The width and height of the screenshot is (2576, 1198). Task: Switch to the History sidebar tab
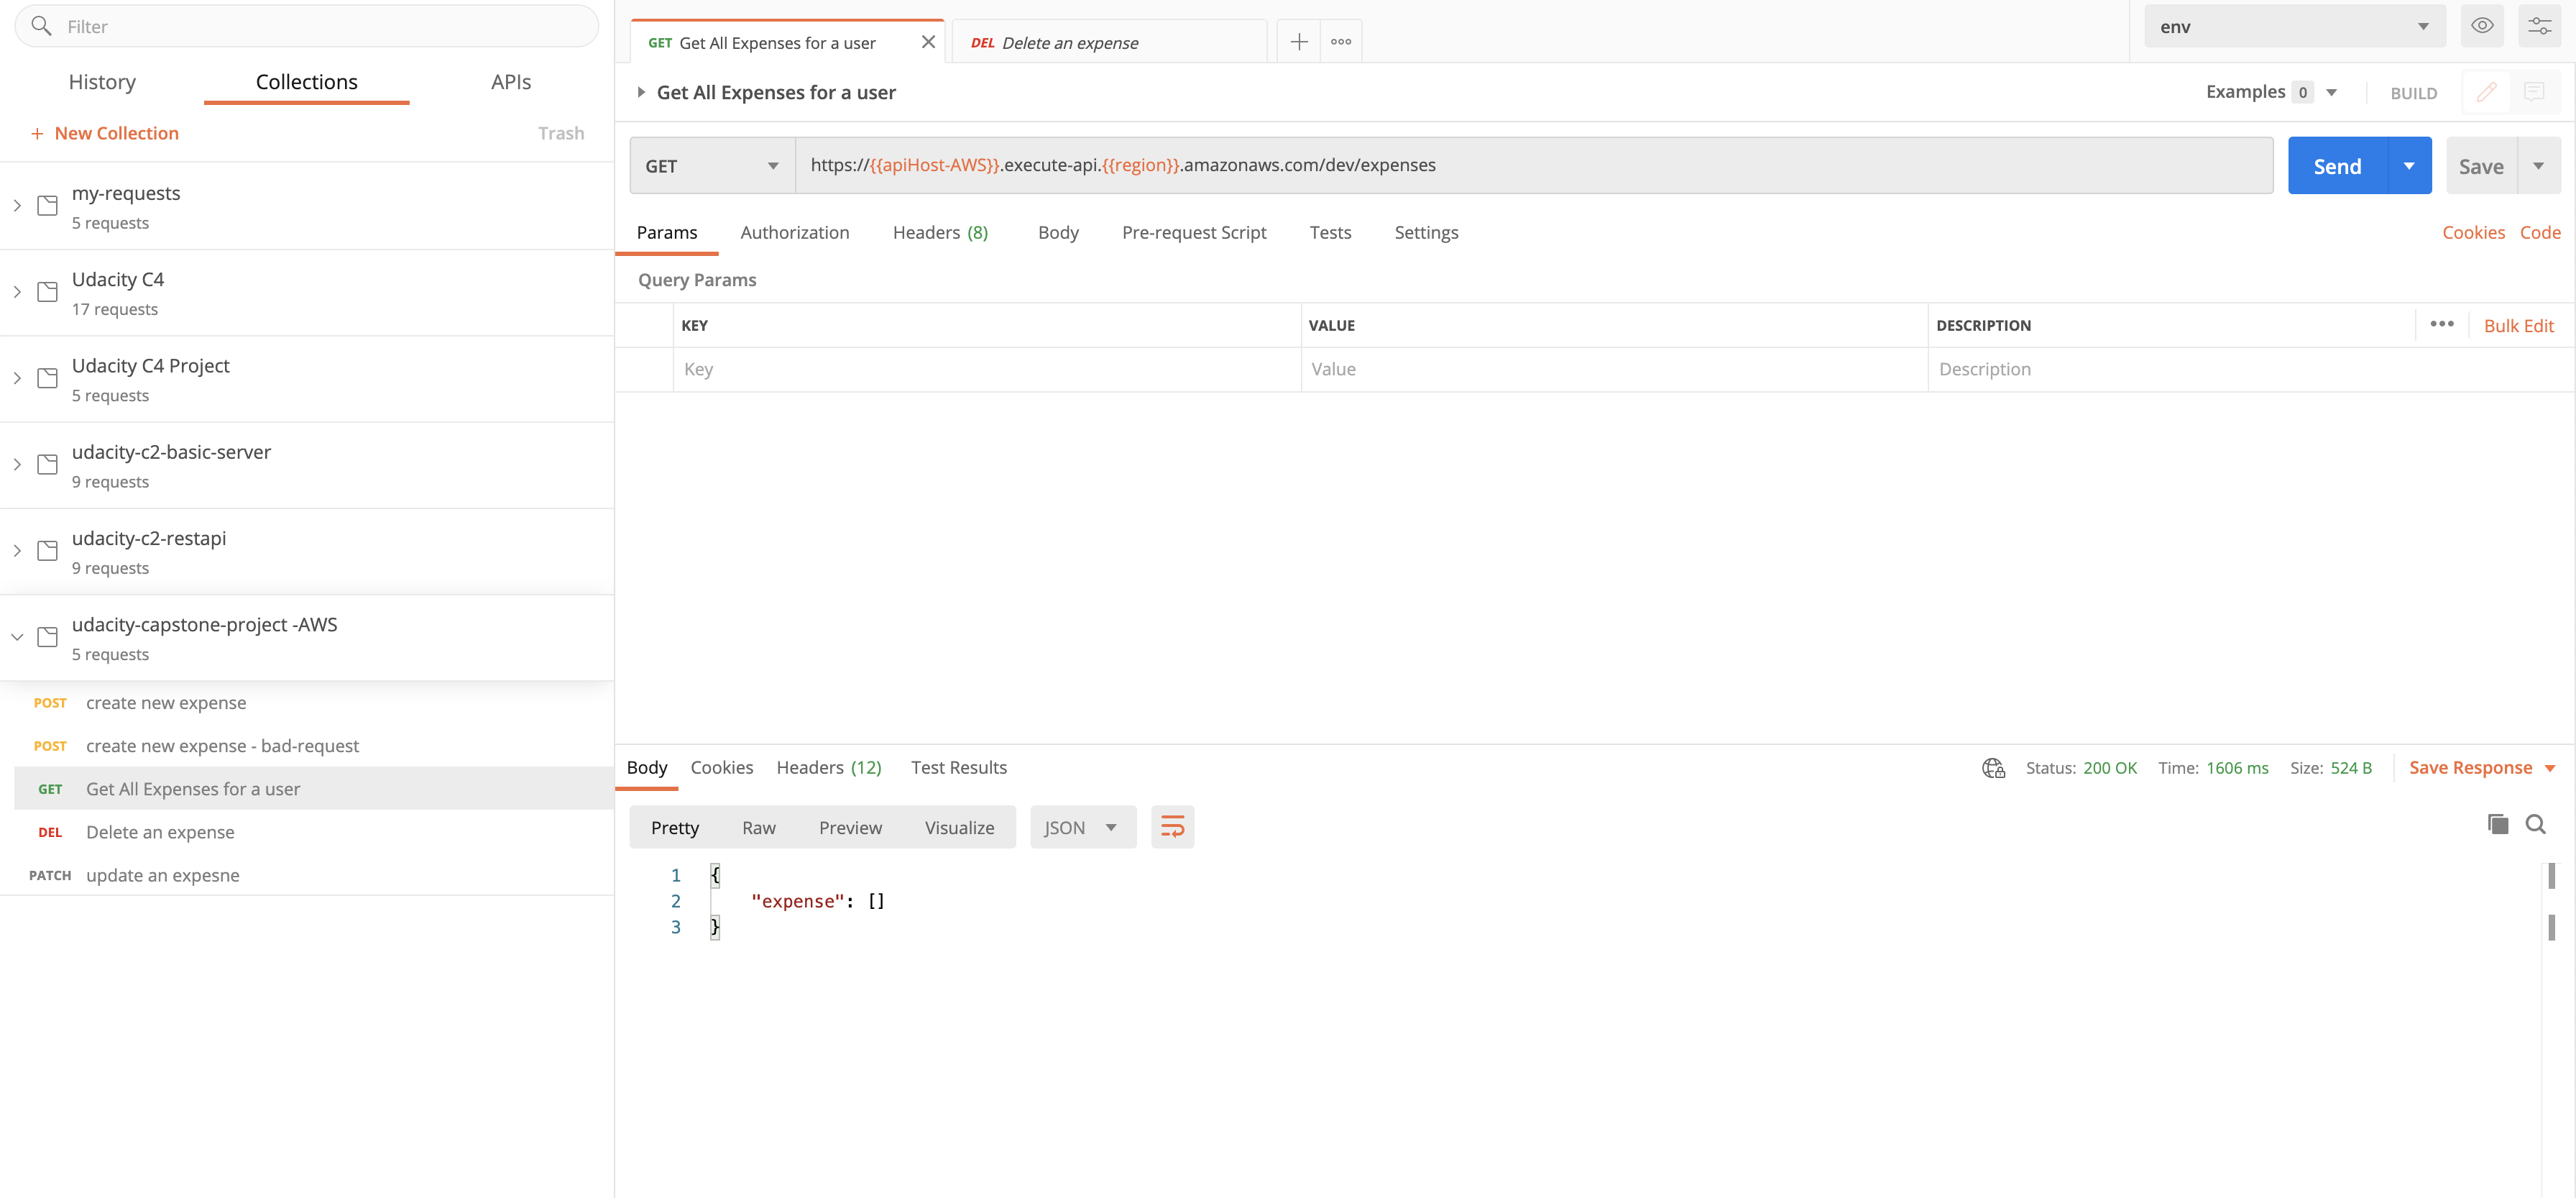click(102, 82)
